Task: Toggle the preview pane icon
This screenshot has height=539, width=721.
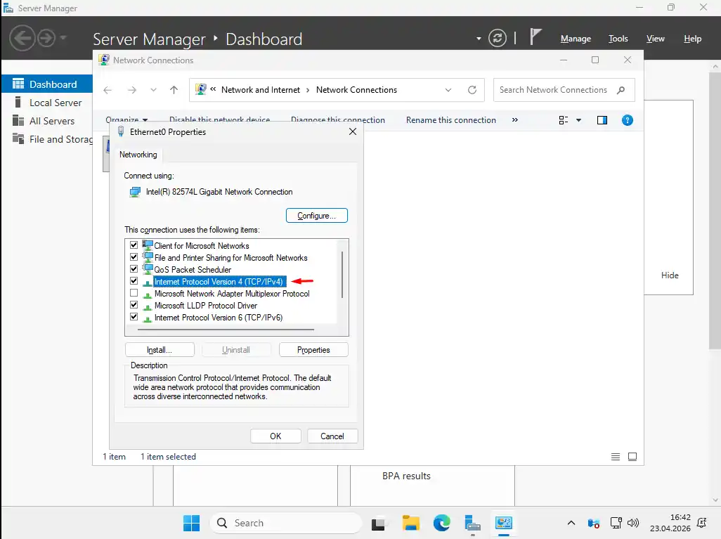Action: point(602,120)
